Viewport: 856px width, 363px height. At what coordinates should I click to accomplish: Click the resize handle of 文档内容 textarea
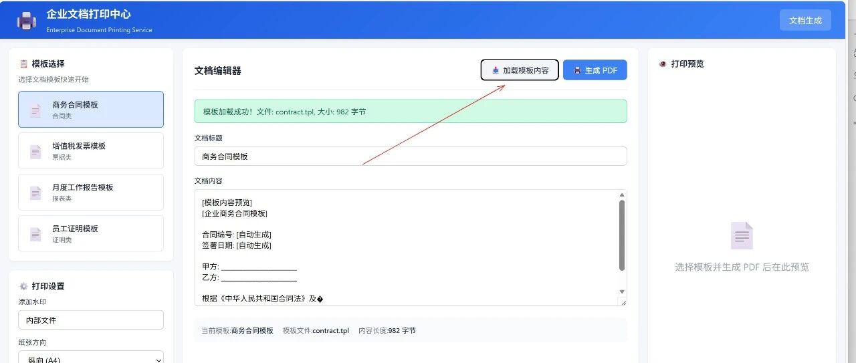click(x=623, y=301)
